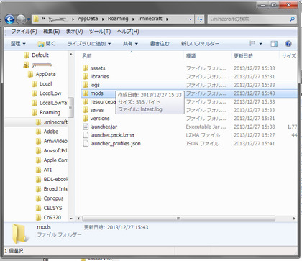Select the ATI folder in the tree
This screenshot has width=302, height=261.
(x=47, y=170)
